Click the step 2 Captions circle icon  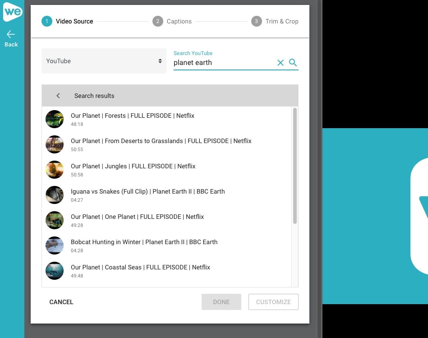[157, 21]
